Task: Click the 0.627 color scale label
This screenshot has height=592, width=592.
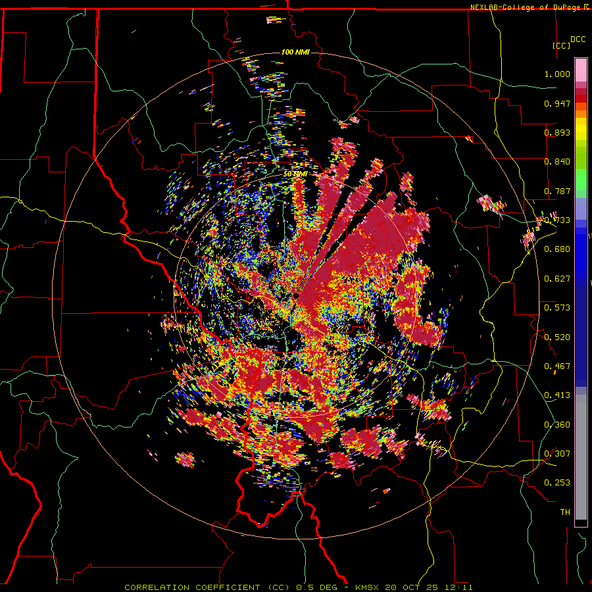Action: pyautogui.click(x=557, y=279)
